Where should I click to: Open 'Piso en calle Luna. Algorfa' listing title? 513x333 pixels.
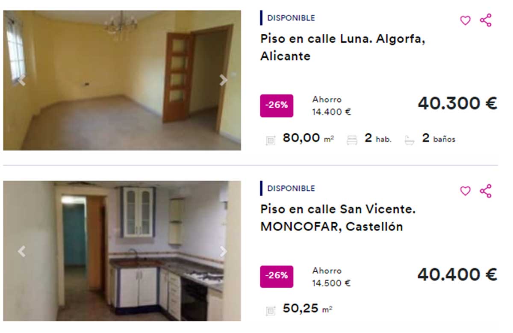click(x=343, y=47)
